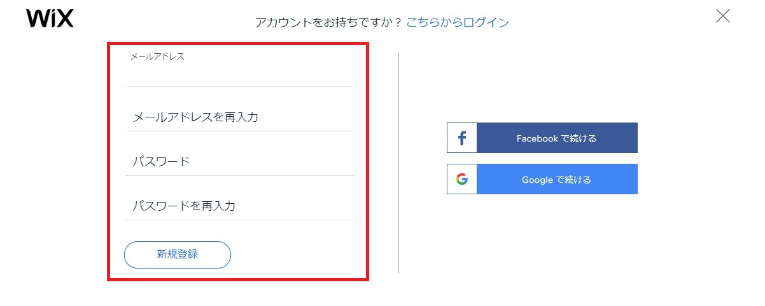Click the Wix logo
Image resolution: width=765 pixels, height=306 pixels.
click(x=50, y=18)
